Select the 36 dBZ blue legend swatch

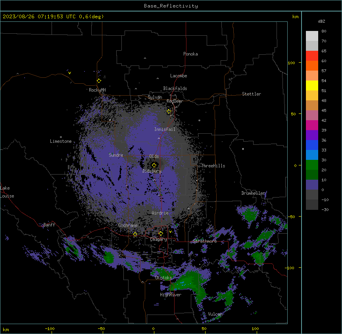(x=312, y=145)
